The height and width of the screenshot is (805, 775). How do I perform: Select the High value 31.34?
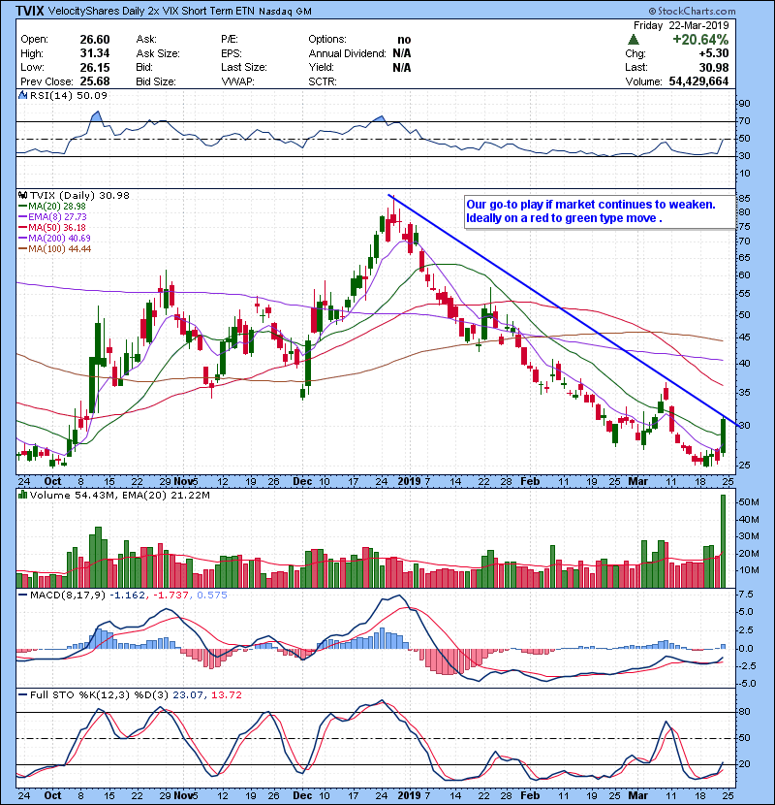95,53
